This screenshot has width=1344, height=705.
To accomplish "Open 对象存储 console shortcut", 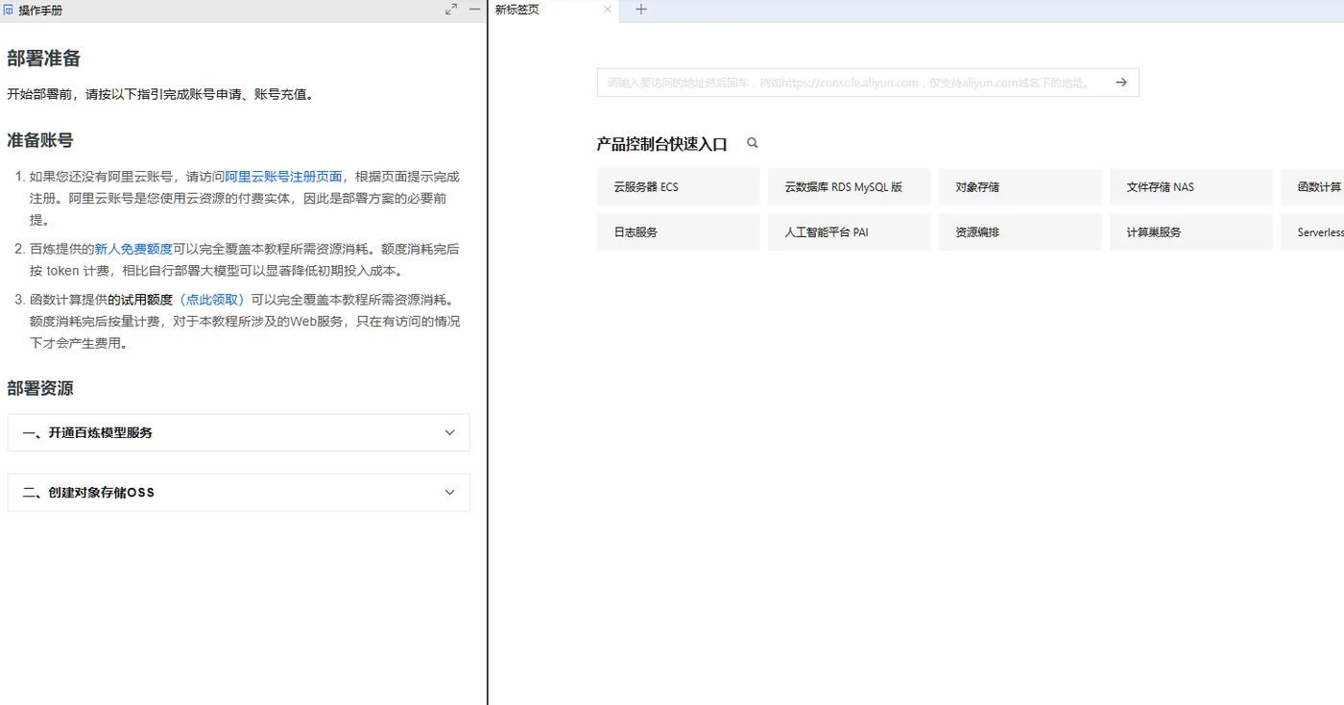I will click(x=1020, y=187).
